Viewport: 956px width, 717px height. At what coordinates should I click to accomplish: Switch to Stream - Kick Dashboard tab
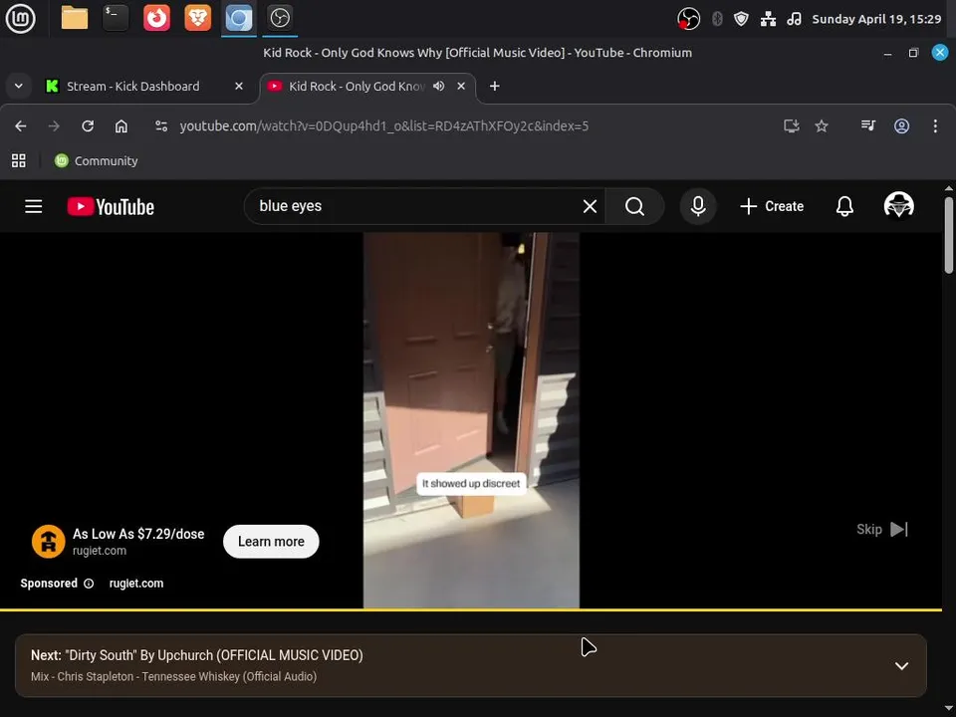pos(132,86)
